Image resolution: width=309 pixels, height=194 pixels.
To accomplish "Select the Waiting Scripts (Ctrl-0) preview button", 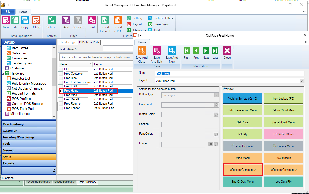I will (242, 99).
